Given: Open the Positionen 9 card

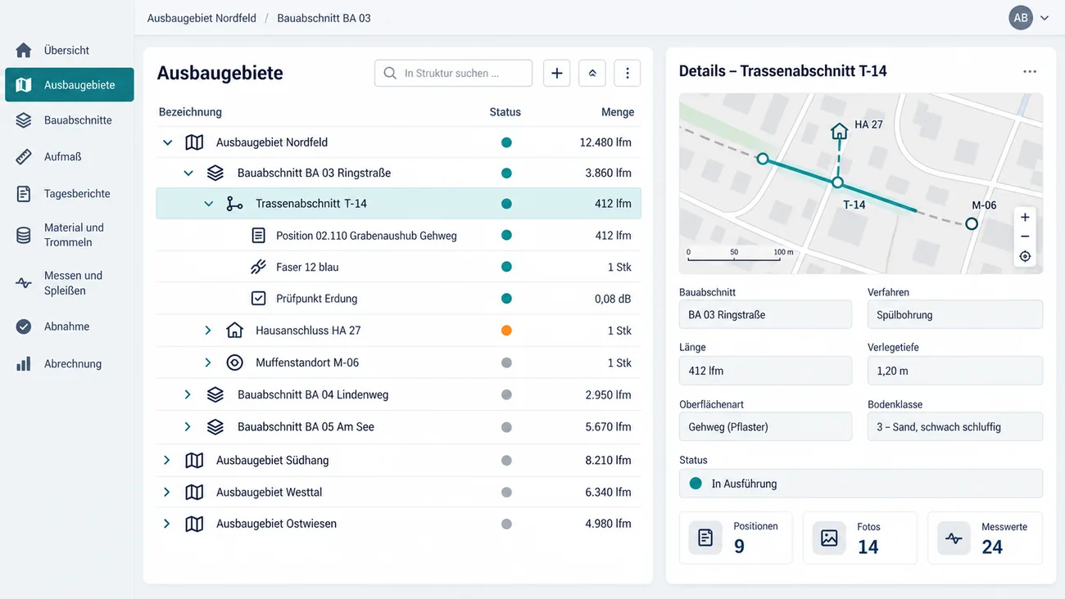Looking at the screenshot, I should [x=736, y=538].
